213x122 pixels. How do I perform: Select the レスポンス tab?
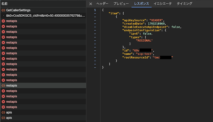point(142,4)
